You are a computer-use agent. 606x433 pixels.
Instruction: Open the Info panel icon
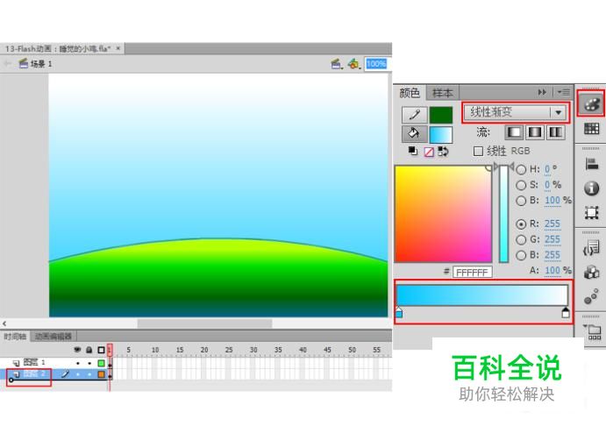(x=591, y=188)
